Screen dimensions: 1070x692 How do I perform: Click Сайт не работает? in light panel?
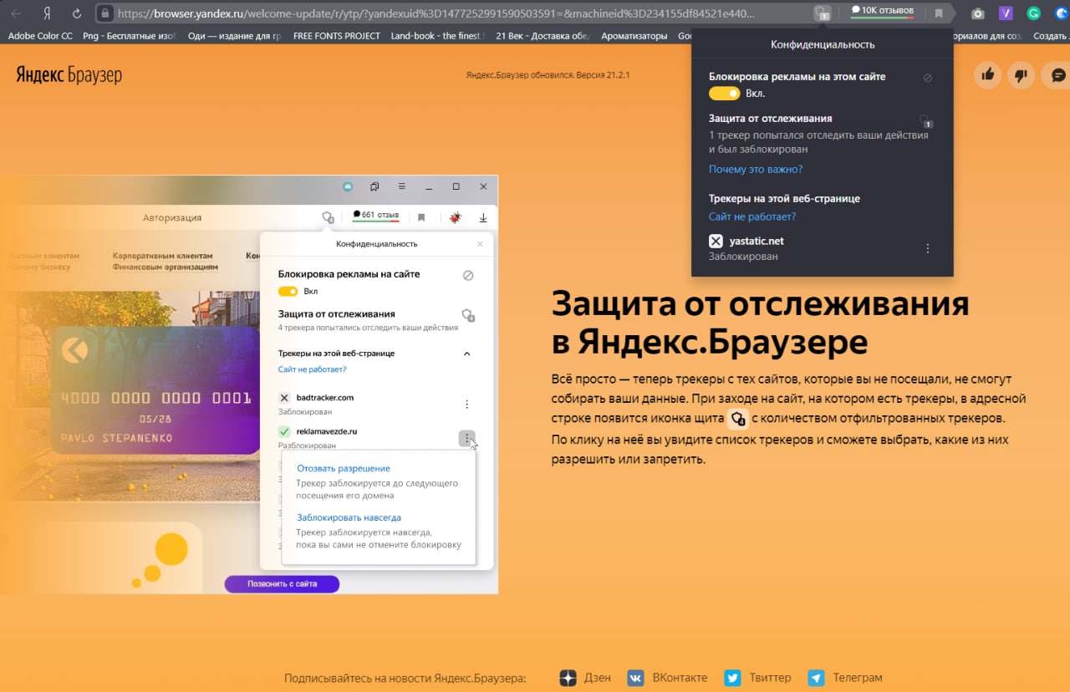[312, 369]
